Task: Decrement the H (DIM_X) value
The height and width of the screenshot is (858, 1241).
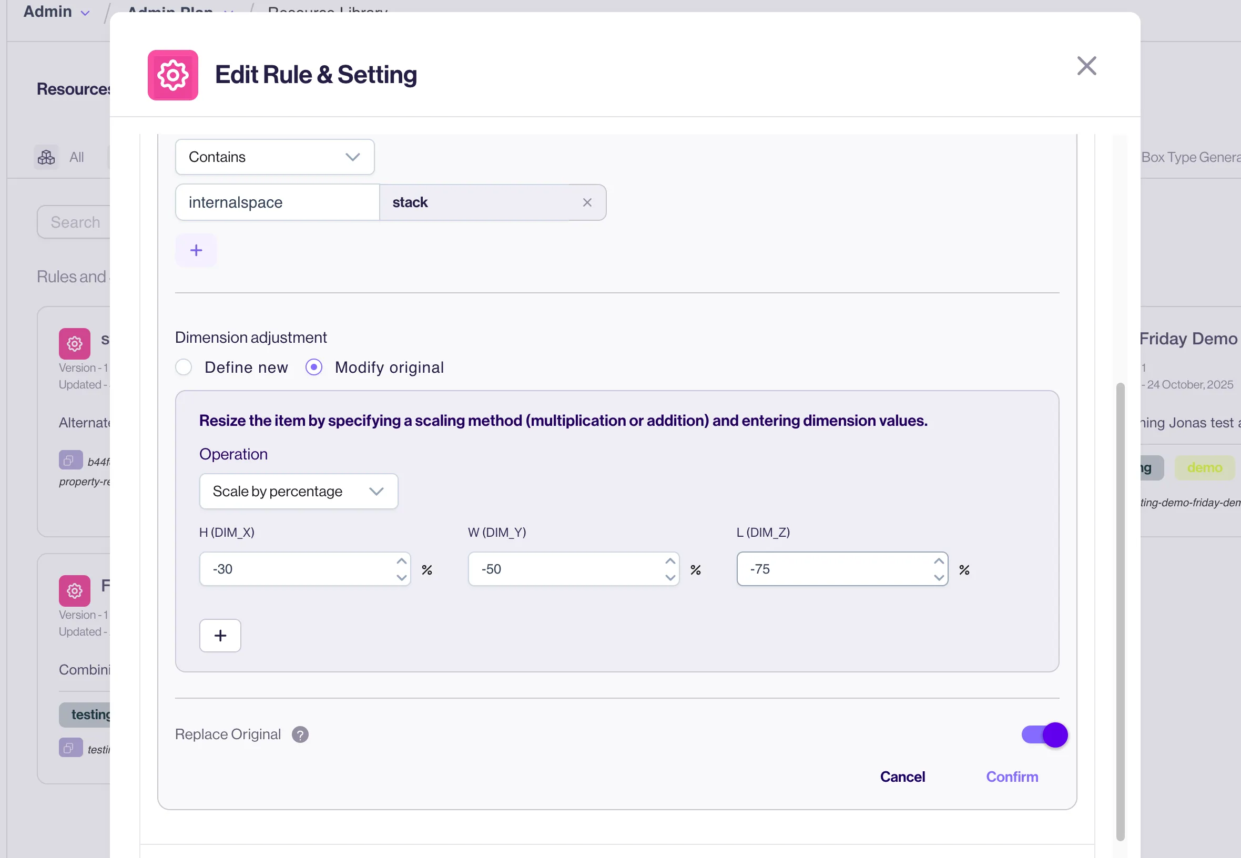Action: pos(402,578)
